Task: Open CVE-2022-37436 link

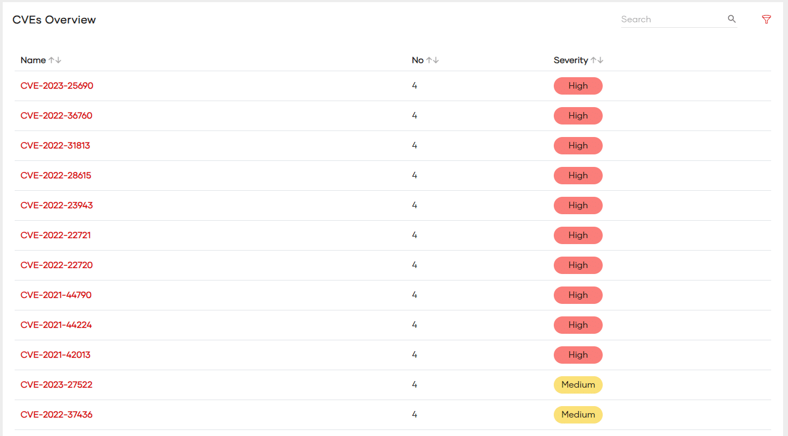Action: pos(56,415)
